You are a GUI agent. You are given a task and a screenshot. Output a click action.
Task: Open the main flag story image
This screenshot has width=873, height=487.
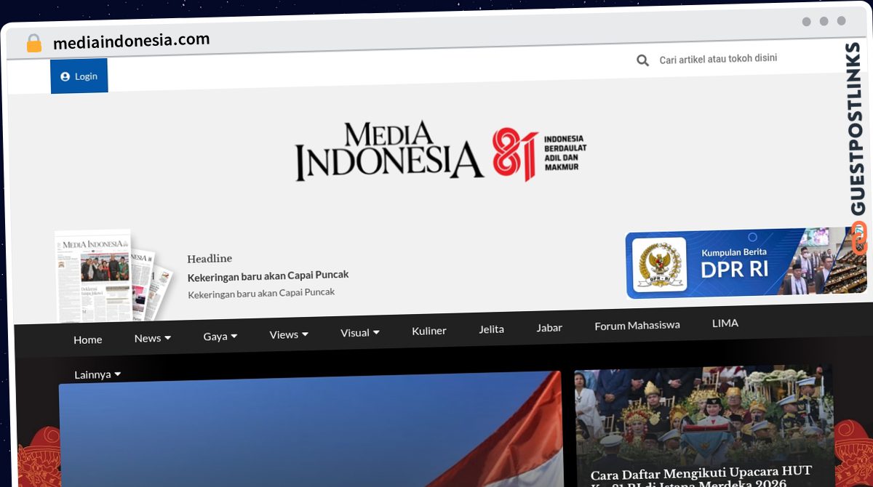point(311,430)
